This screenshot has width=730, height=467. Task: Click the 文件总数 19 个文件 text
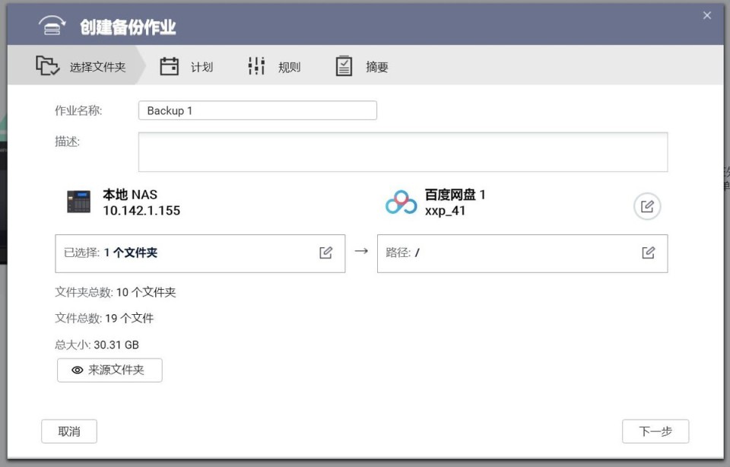[x=104, y=319]
